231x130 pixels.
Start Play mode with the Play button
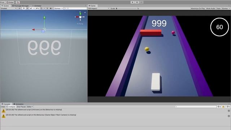pyautogui.click(x=132, y=2)
